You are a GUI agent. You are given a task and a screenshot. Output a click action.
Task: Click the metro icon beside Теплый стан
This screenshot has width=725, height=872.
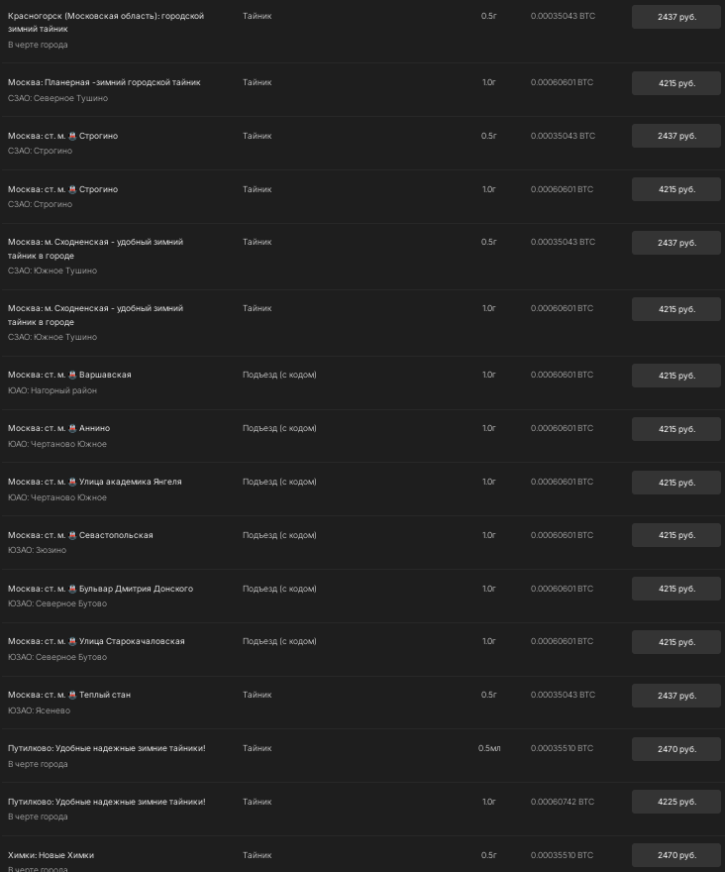72,695
